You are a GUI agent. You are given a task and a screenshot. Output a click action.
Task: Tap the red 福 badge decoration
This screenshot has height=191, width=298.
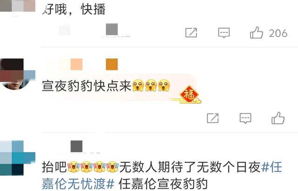pos(190,95)
